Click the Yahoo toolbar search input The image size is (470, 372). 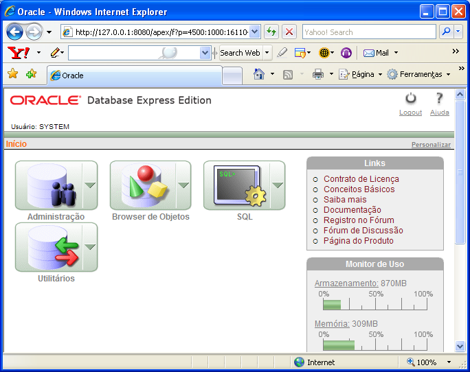(134, 53)
